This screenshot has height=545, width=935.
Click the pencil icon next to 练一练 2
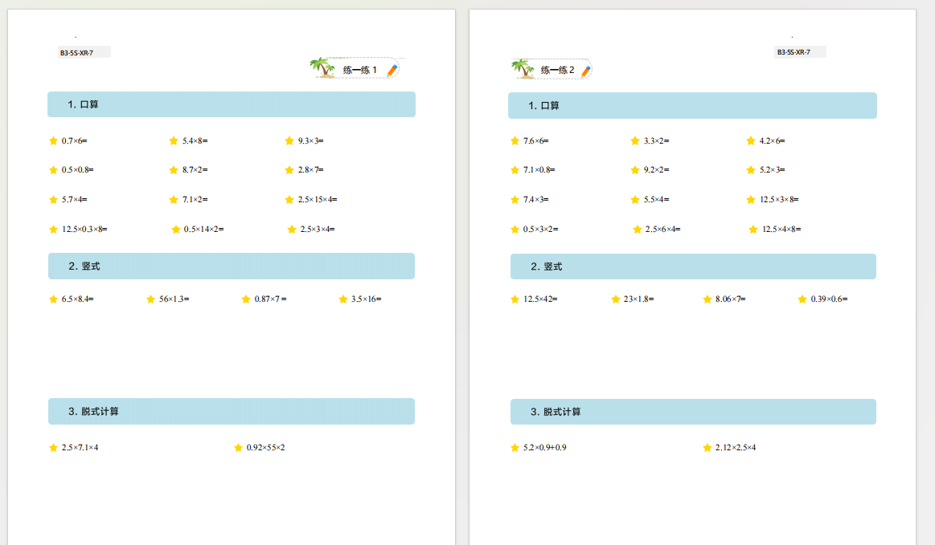click(x=586, y=71)
